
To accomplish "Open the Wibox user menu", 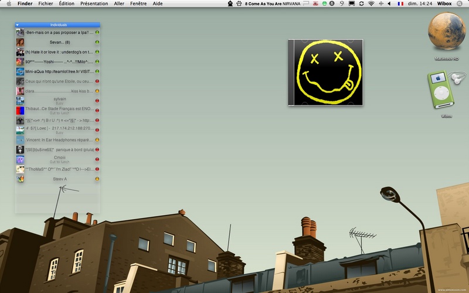I will click(x=444, y=4).
